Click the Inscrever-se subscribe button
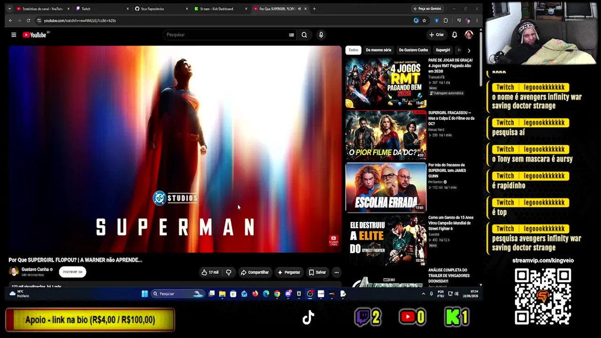601x338 pixels. tap(72, 272)
